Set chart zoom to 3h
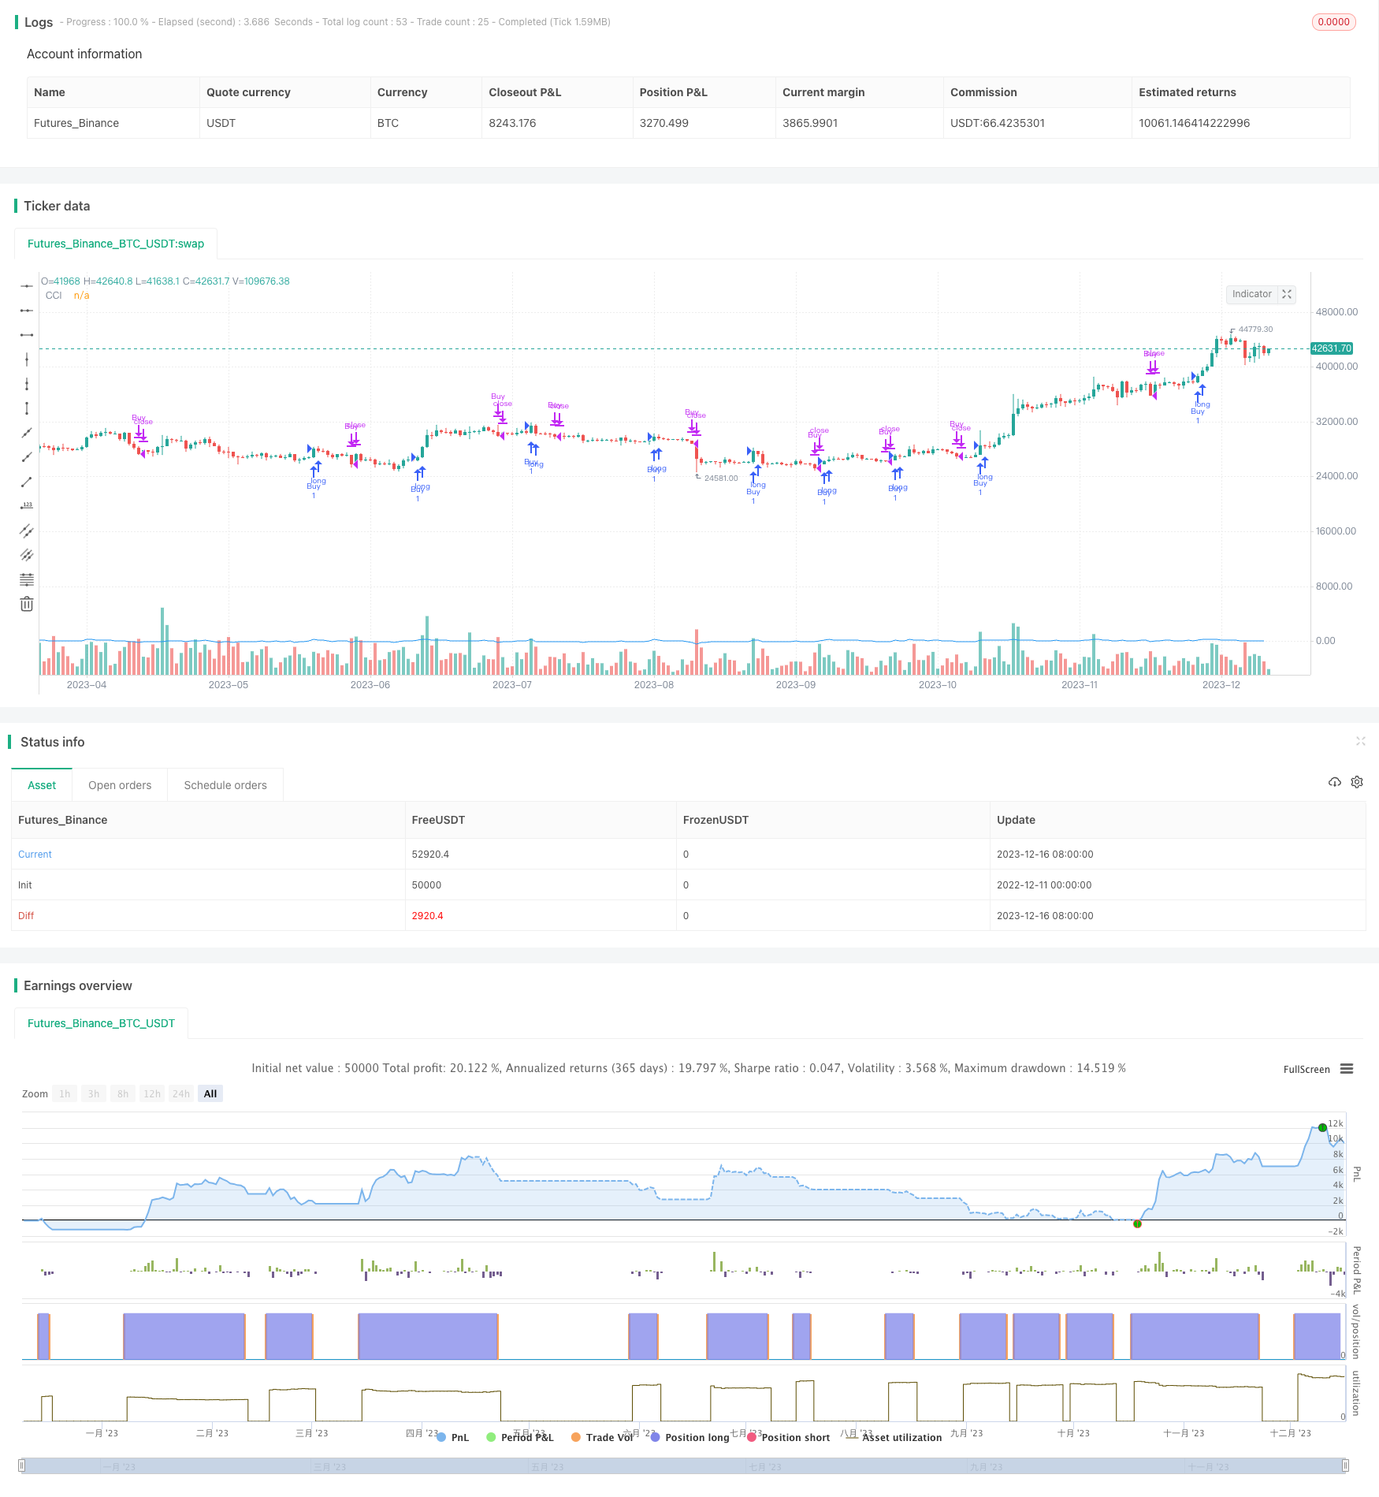 click(94, 1093)
